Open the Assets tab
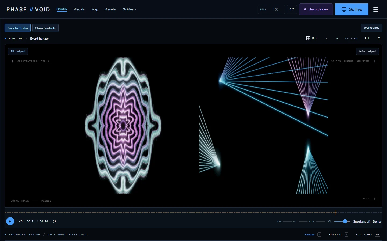The height and width of the screenshot is (241, 387). point(110,9)
